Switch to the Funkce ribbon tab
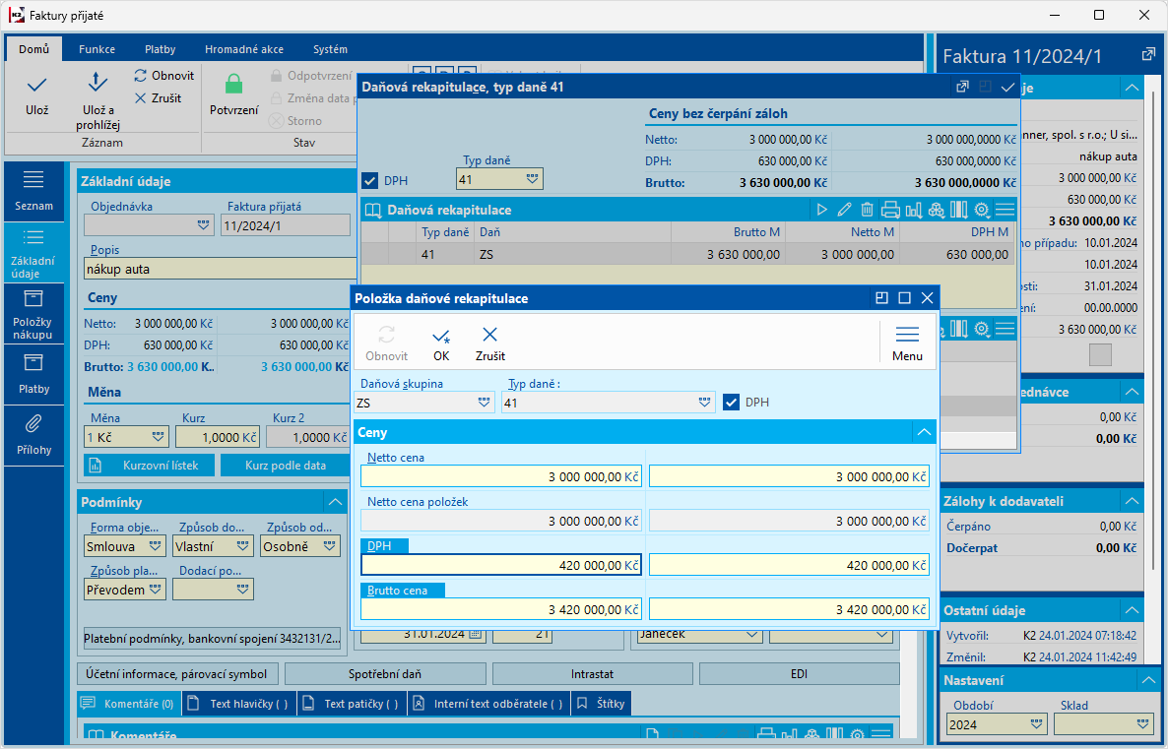The height and width of the screenshot is (749, 1168). 97,49
